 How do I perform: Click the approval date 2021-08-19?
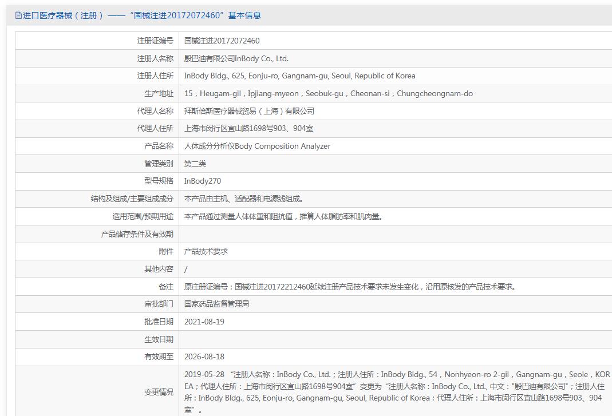tap(204, 322)
